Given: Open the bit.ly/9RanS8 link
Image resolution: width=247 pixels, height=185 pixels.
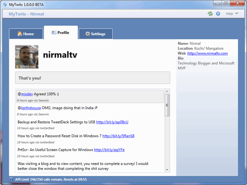Looking at the screenshot, I should [x=118, y=136].
